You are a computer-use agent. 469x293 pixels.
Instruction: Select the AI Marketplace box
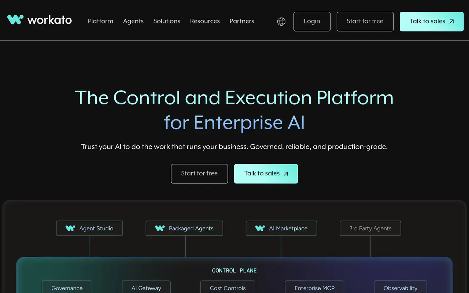[x=281, y=228]
